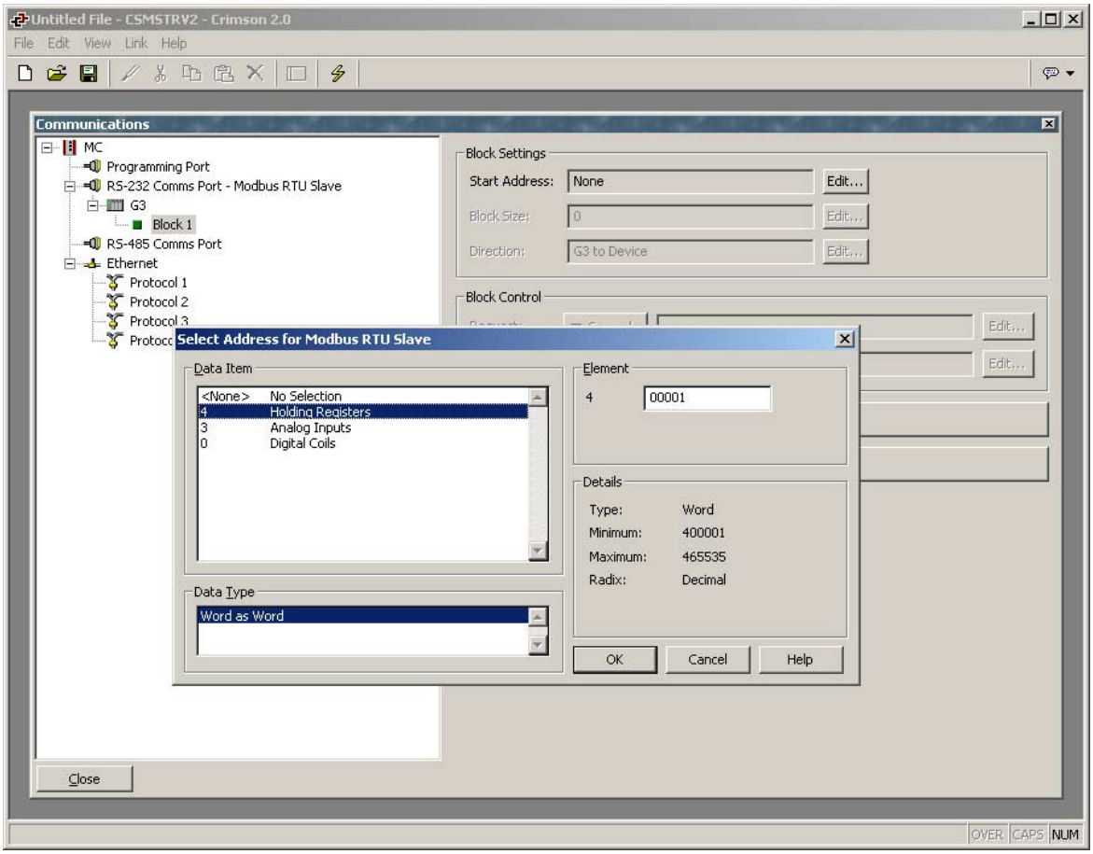Update device with the lightning bolt icon
Viewport: 1093px width, 854px height.
point(338,73)
